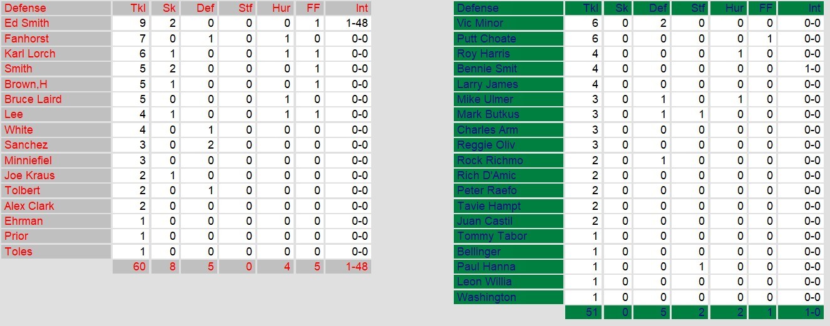Click the Ed Smith player name
This screenshot has height=326, width=830.
pyautogui.click(x=26, y=23)
